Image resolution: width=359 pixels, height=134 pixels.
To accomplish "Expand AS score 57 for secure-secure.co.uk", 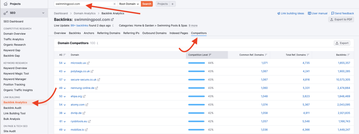I will coord(62,80).
